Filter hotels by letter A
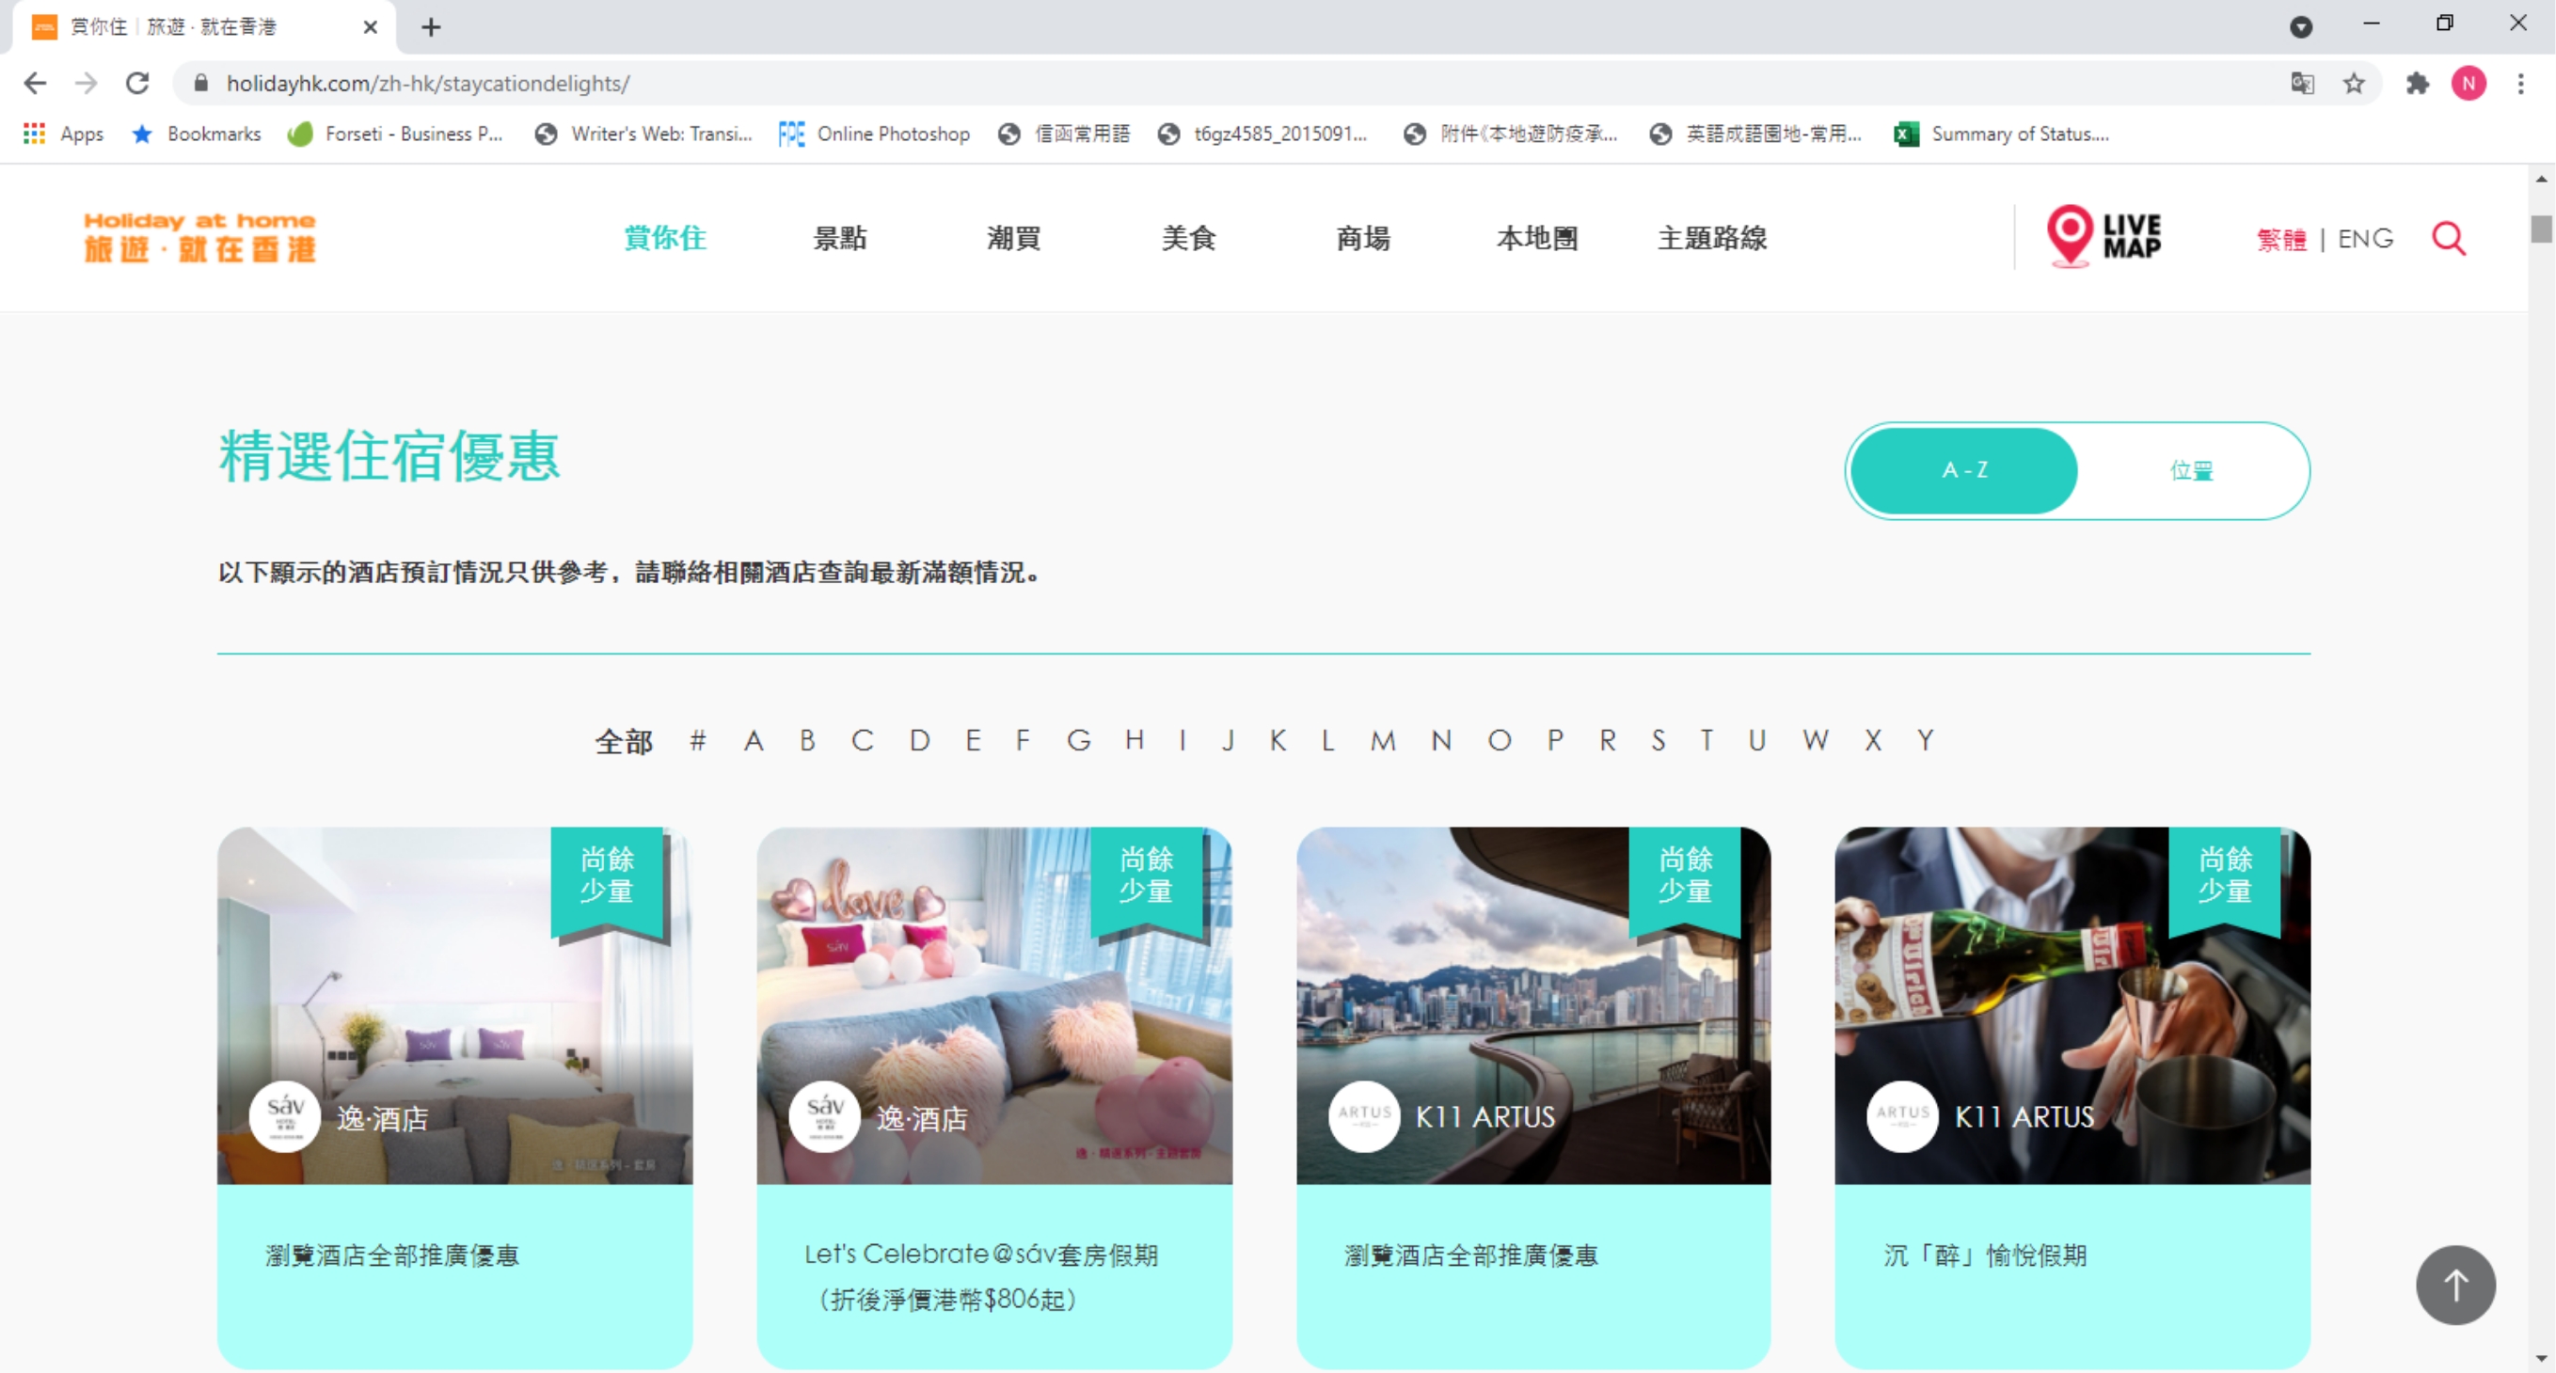Screen dimensions: 2556x1373 pos(754,740)
